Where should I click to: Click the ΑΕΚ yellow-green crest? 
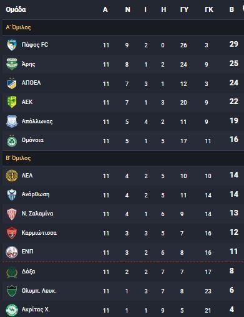click(12, 102)
